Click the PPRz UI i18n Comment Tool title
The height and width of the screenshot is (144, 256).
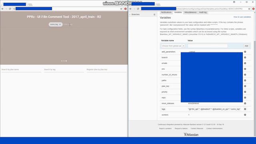64,17
